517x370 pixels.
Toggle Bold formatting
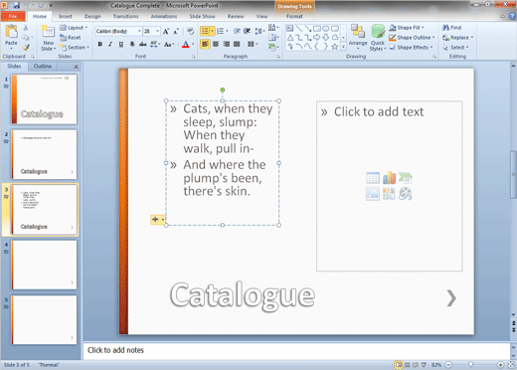[99, 44]
